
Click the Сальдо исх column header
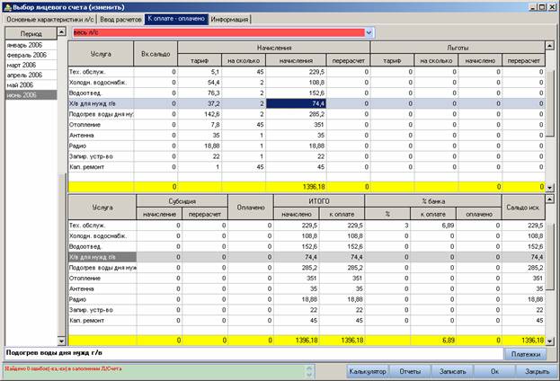click(523, 208)
